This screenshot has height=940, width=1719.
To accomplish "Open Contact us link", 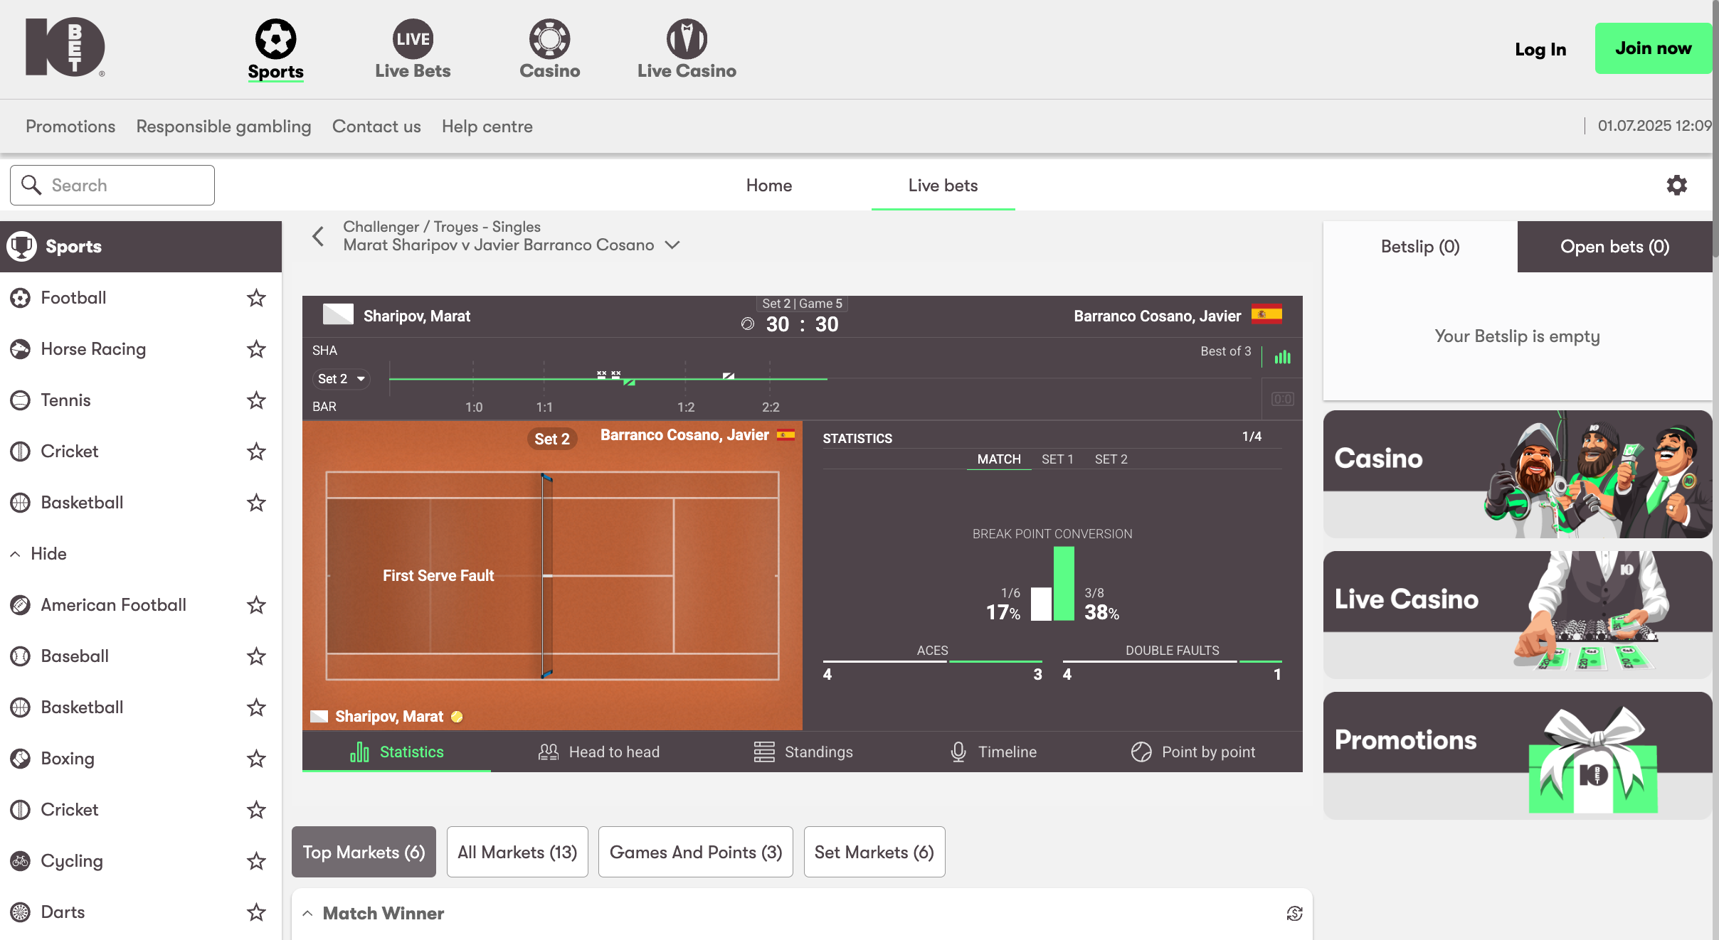I will 376,127.
